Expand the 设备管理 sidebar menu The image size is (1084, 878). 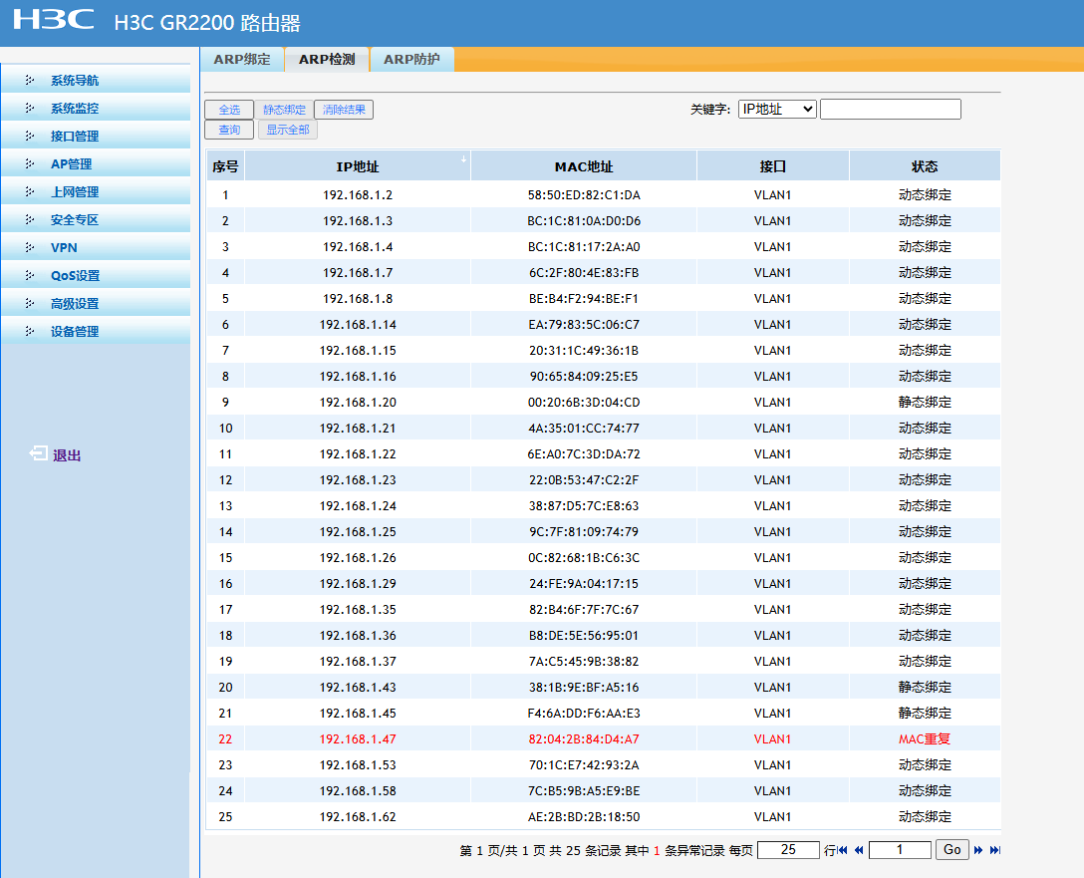tap(75, 332)
